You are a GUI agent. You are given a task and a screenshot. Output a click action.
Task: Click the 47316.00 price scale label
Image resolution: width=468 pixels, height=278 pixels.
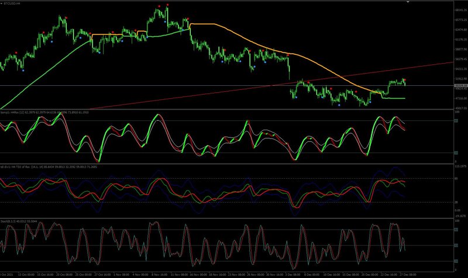[461, 98]
